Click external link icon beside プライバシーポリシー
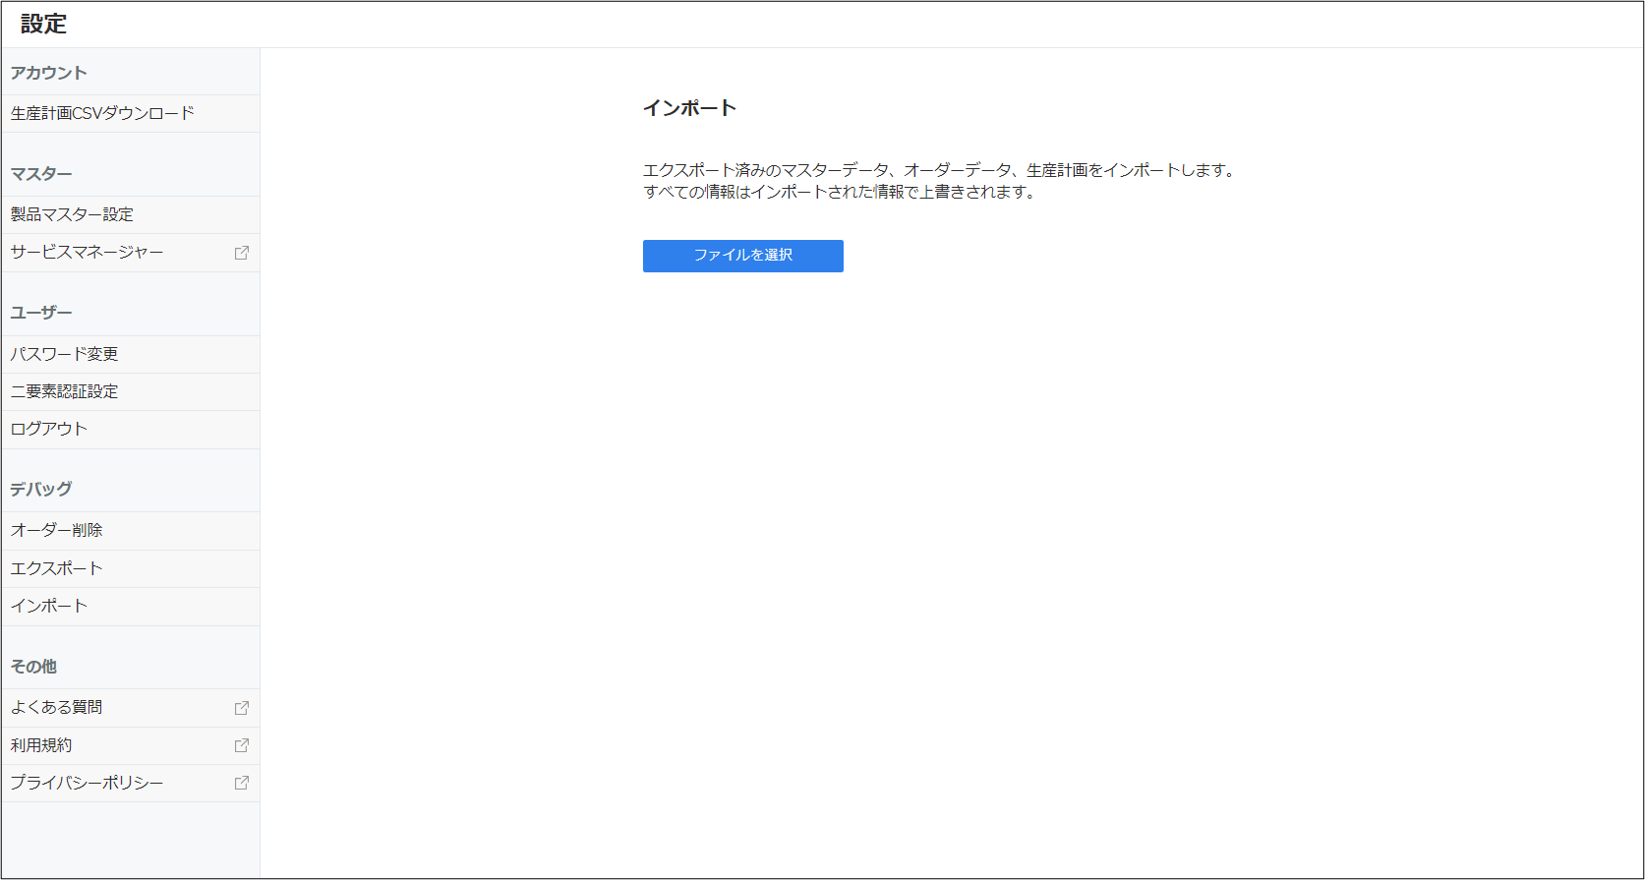This screenshot has height=880, width=1645. [242, 783]
